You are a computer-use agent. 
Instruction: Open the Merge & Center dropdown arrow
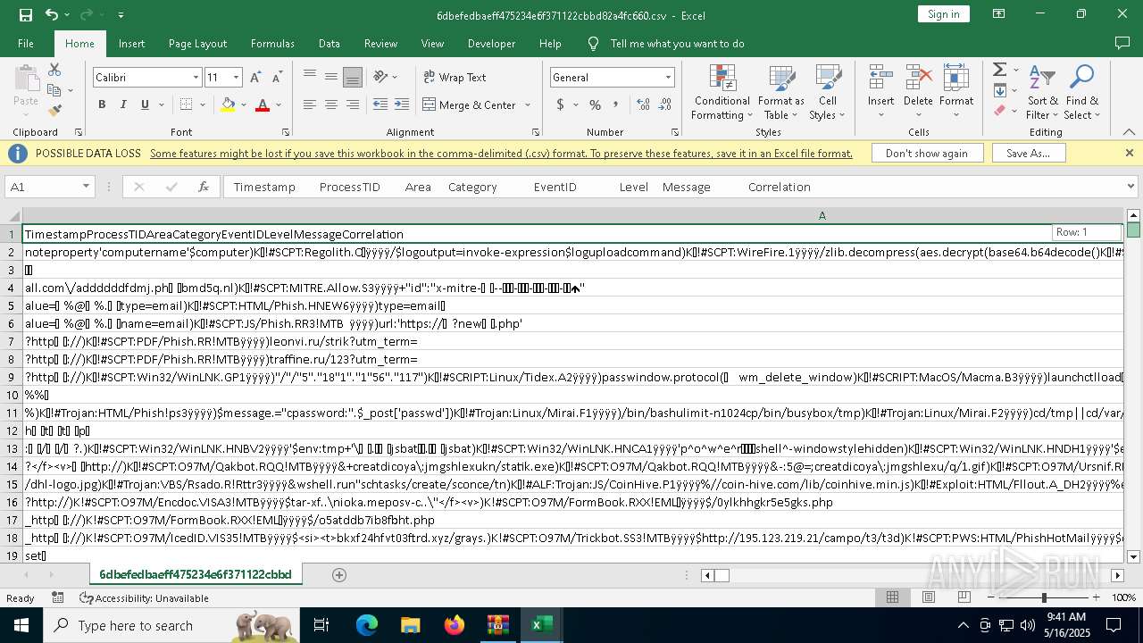(526, 104)
